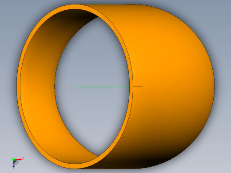Select the green centerline axis inside the ring

click(102, 86)
